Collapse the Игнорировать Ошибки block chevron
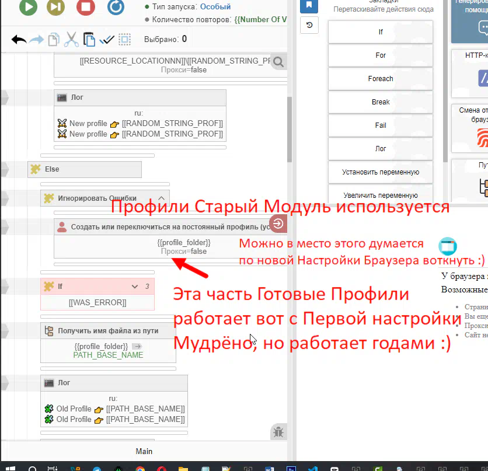 point(162,198)
